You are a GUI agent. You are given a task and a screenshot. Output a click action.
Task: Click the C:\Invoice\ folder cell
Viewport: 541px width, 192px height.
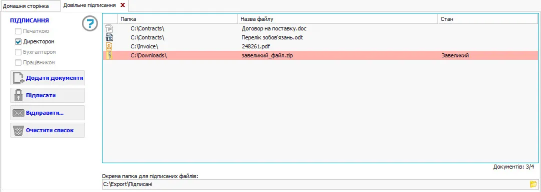pos(144,46)
